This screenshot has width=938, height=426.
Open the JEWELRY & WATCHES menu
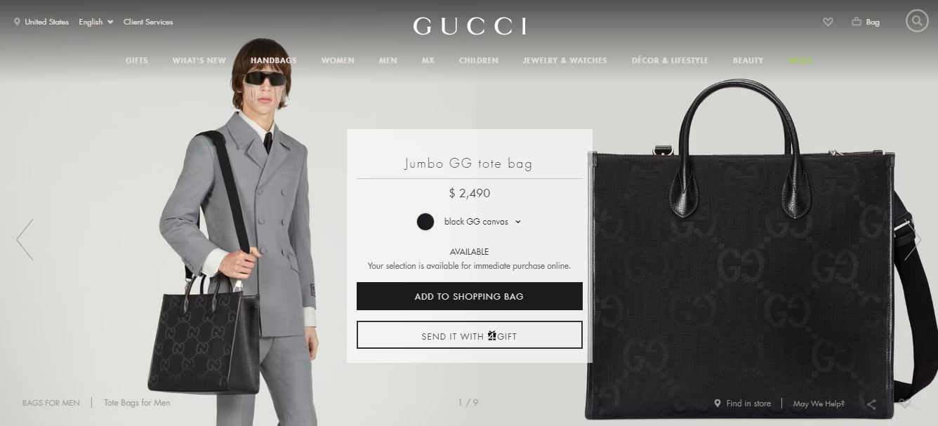(x=564, y=60)
